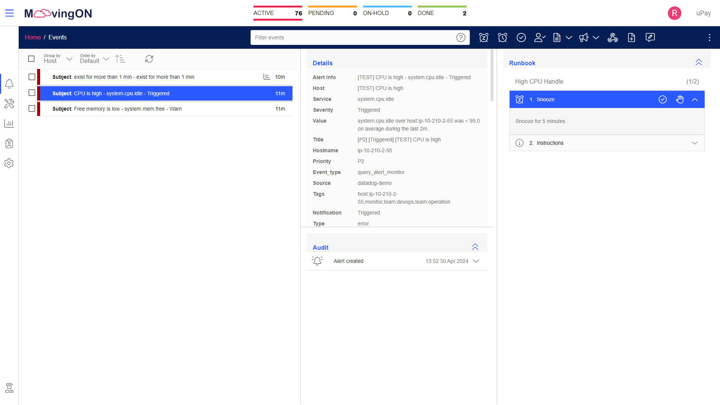Check the select-all checkbox above the event list
The width and height of the screenshot is (720, 405).
pyautogui.click(x=31, y=59)
